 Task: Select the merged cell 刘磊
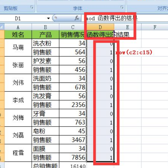[x=18, y=135]
